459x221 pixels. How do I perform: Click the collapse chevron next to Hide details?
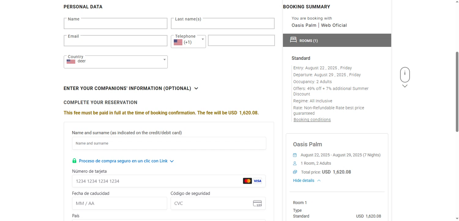click(319, 181)
